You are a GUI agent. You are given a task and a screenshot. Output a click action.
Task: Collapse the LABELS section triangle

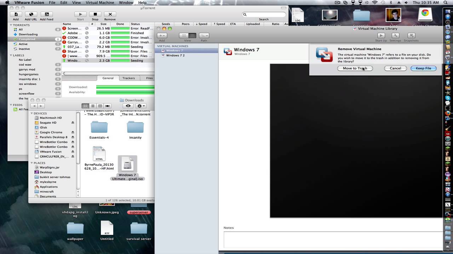[x=11, y=55]
